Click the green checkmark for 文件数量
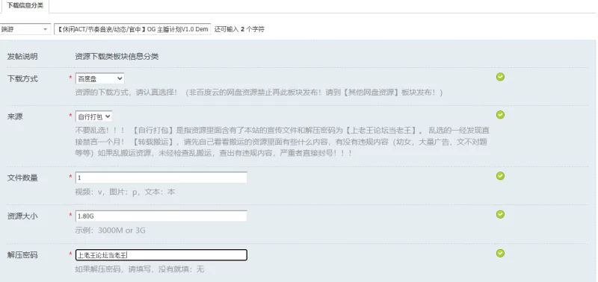The image size is (598, 282). coord(500,176)
